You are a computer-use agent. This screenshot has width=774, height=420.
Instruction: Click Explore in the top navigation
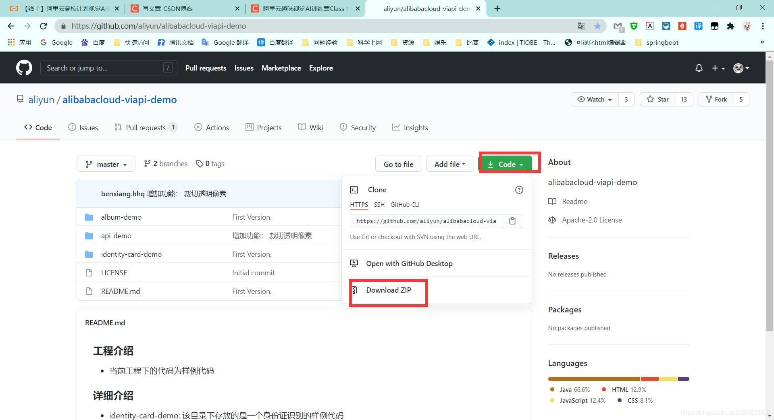tap(321, 68)
